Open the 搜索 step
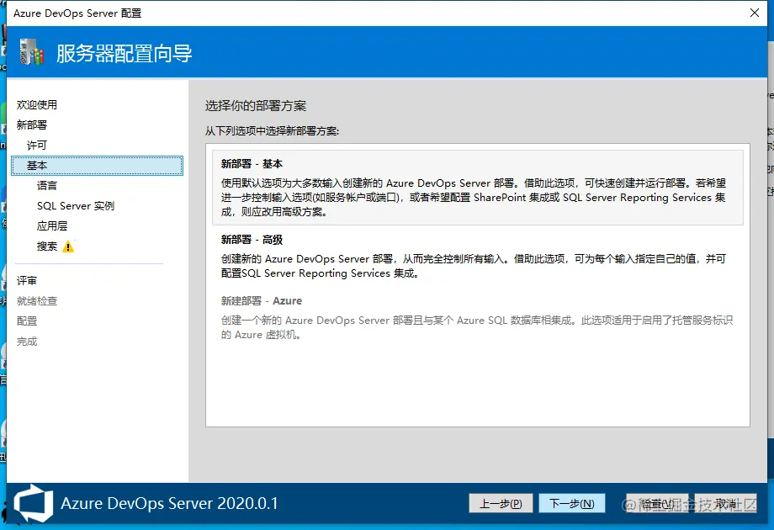Screen dimensions: 774x530 (47, 246)
